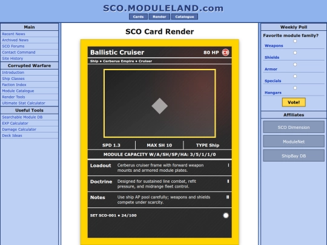Select the Hangars poll option
Viewport: 327px width, 245px height.
coord(295,88)
